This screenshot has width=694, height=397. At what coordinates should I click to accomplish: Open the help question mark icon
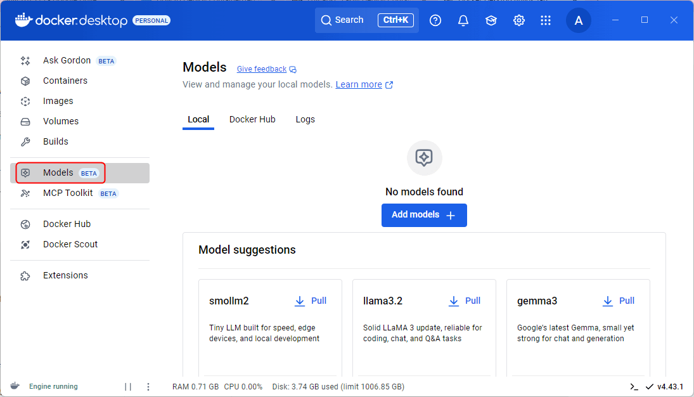[x=435, y=20]
